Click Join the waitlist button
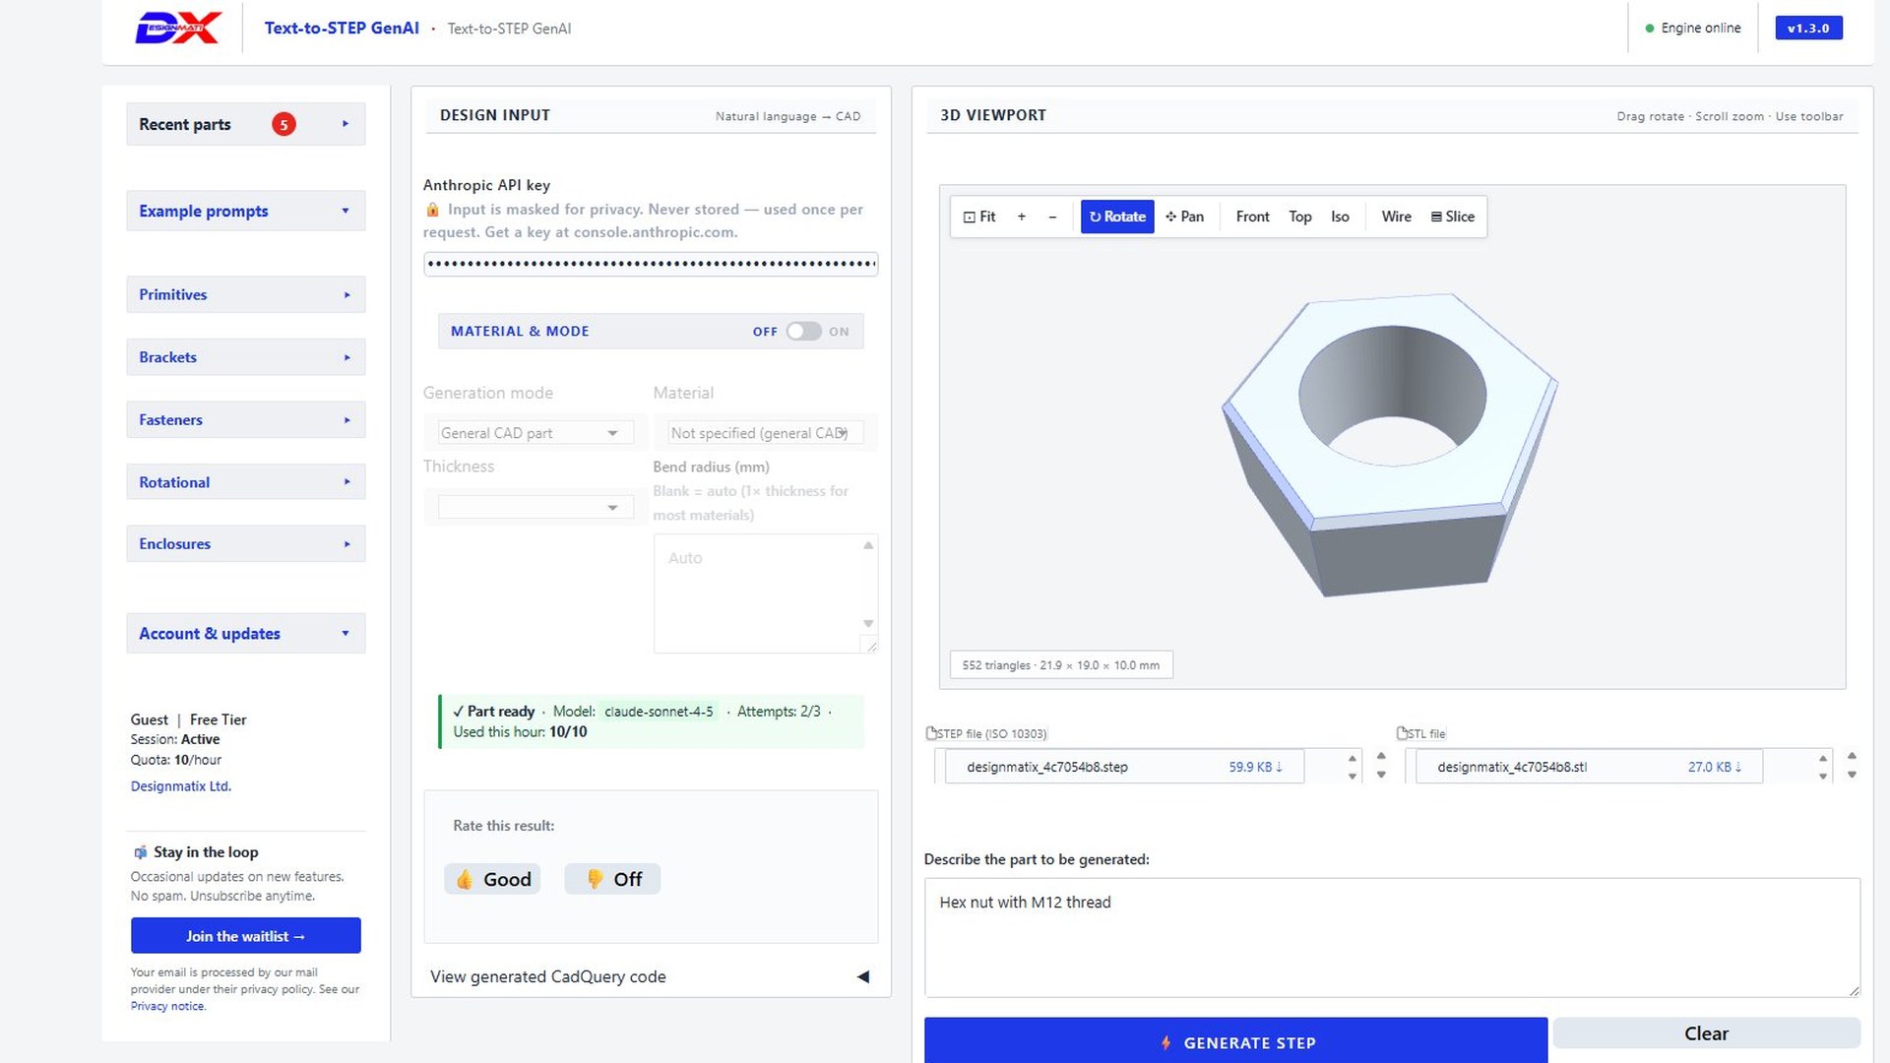This screenshot has width=1890, height=1063. (x=246, y=936)
